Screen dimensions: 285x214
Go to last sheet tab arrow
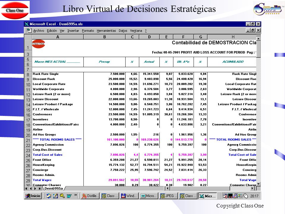tap(39, 188)
